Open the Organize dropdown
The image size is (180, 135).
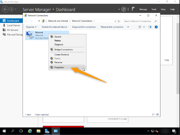tap(31, 27)
